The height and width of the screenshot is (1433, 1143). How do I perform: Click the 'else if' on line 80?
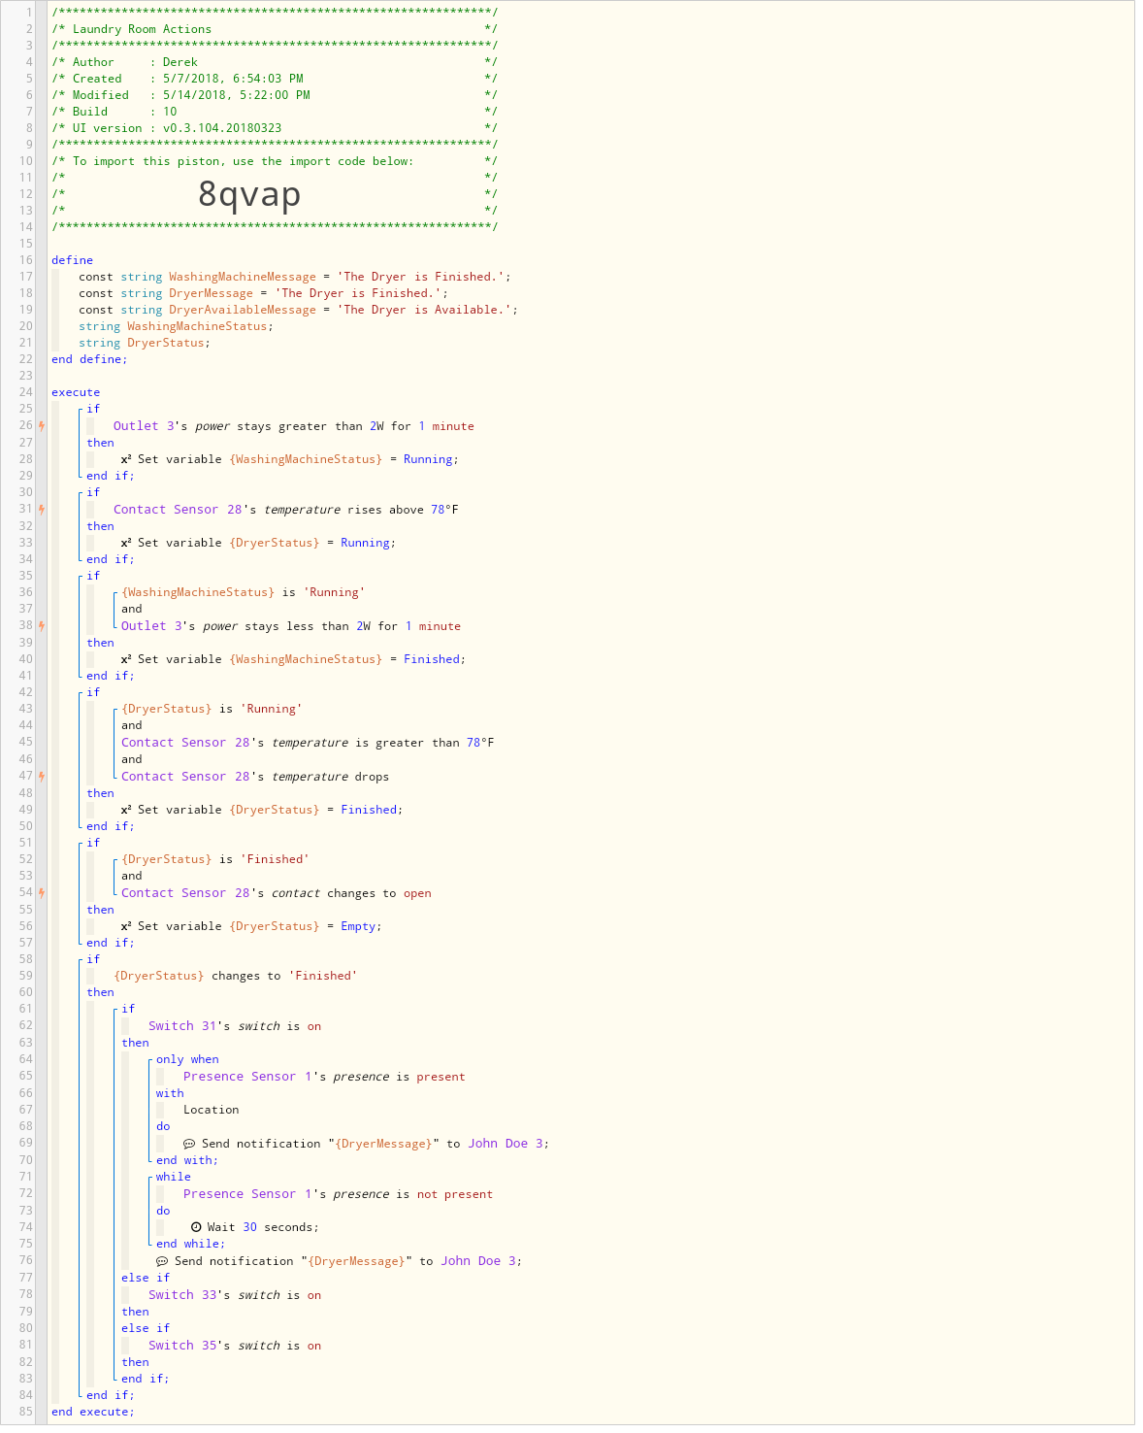(x=146, y=1328)
